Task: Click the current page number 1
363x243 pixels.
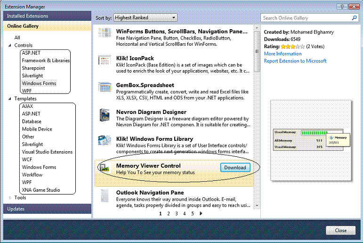Action: (x=161, y=214)
